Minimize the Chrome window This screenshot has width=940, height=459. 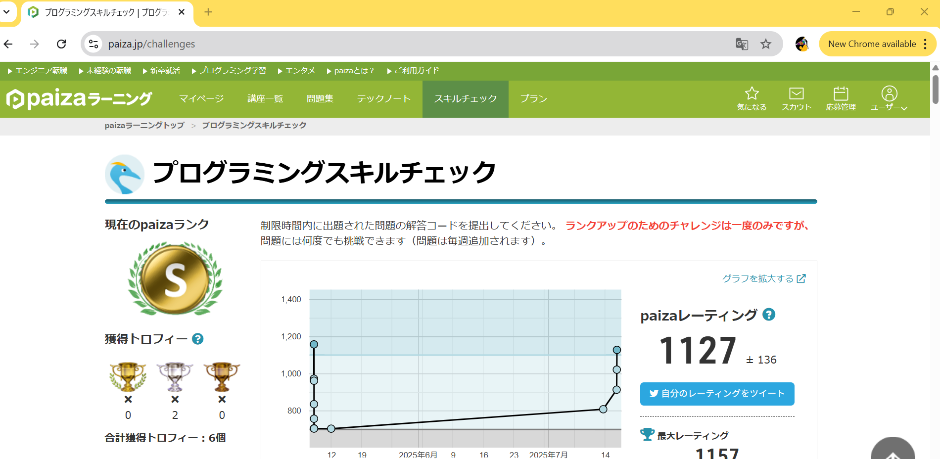coord(856,12)
